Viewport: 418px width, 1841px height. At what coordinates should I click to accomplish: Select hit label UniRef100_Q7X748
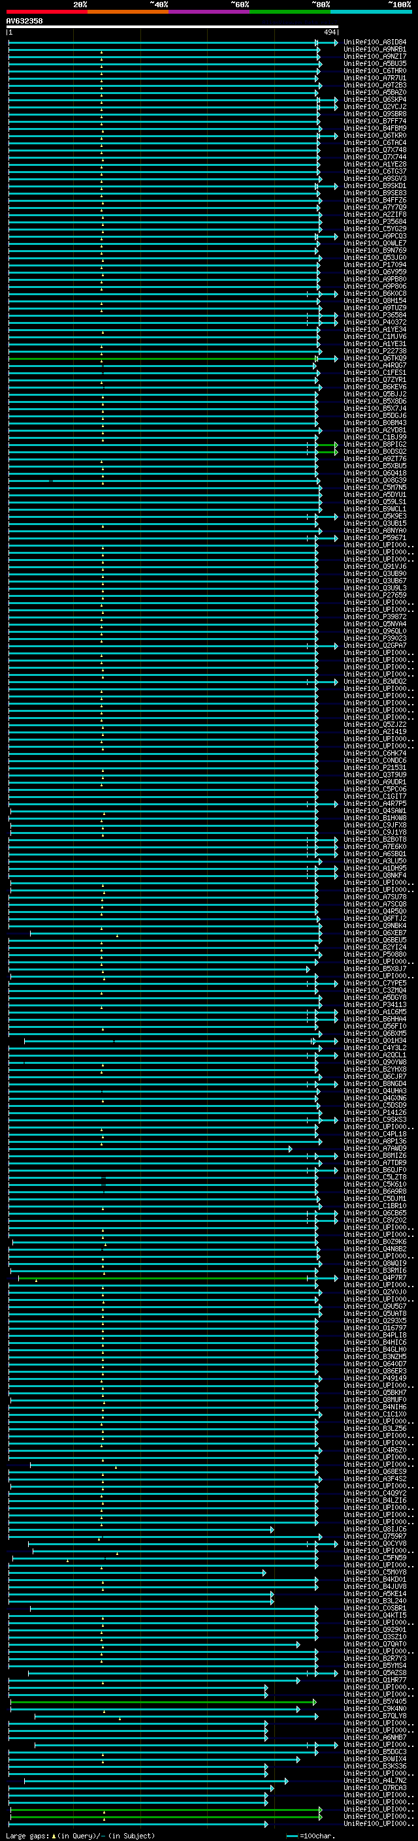coord(375,150)
